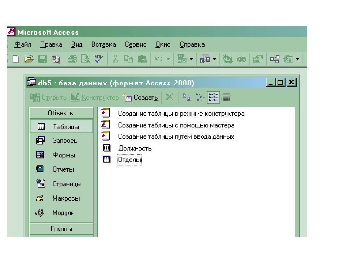
Task: Open the Справка menu
Action: click(x=192, y=45)
